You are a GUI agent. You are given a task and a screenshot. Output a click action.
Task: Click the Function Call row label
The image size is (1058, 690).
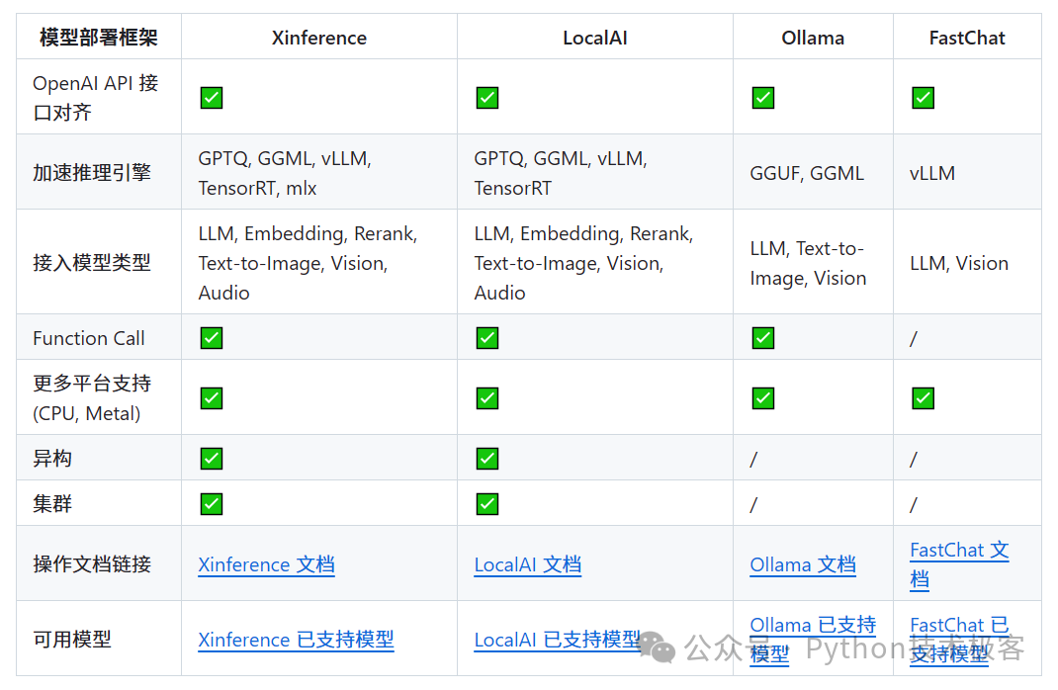88,338
